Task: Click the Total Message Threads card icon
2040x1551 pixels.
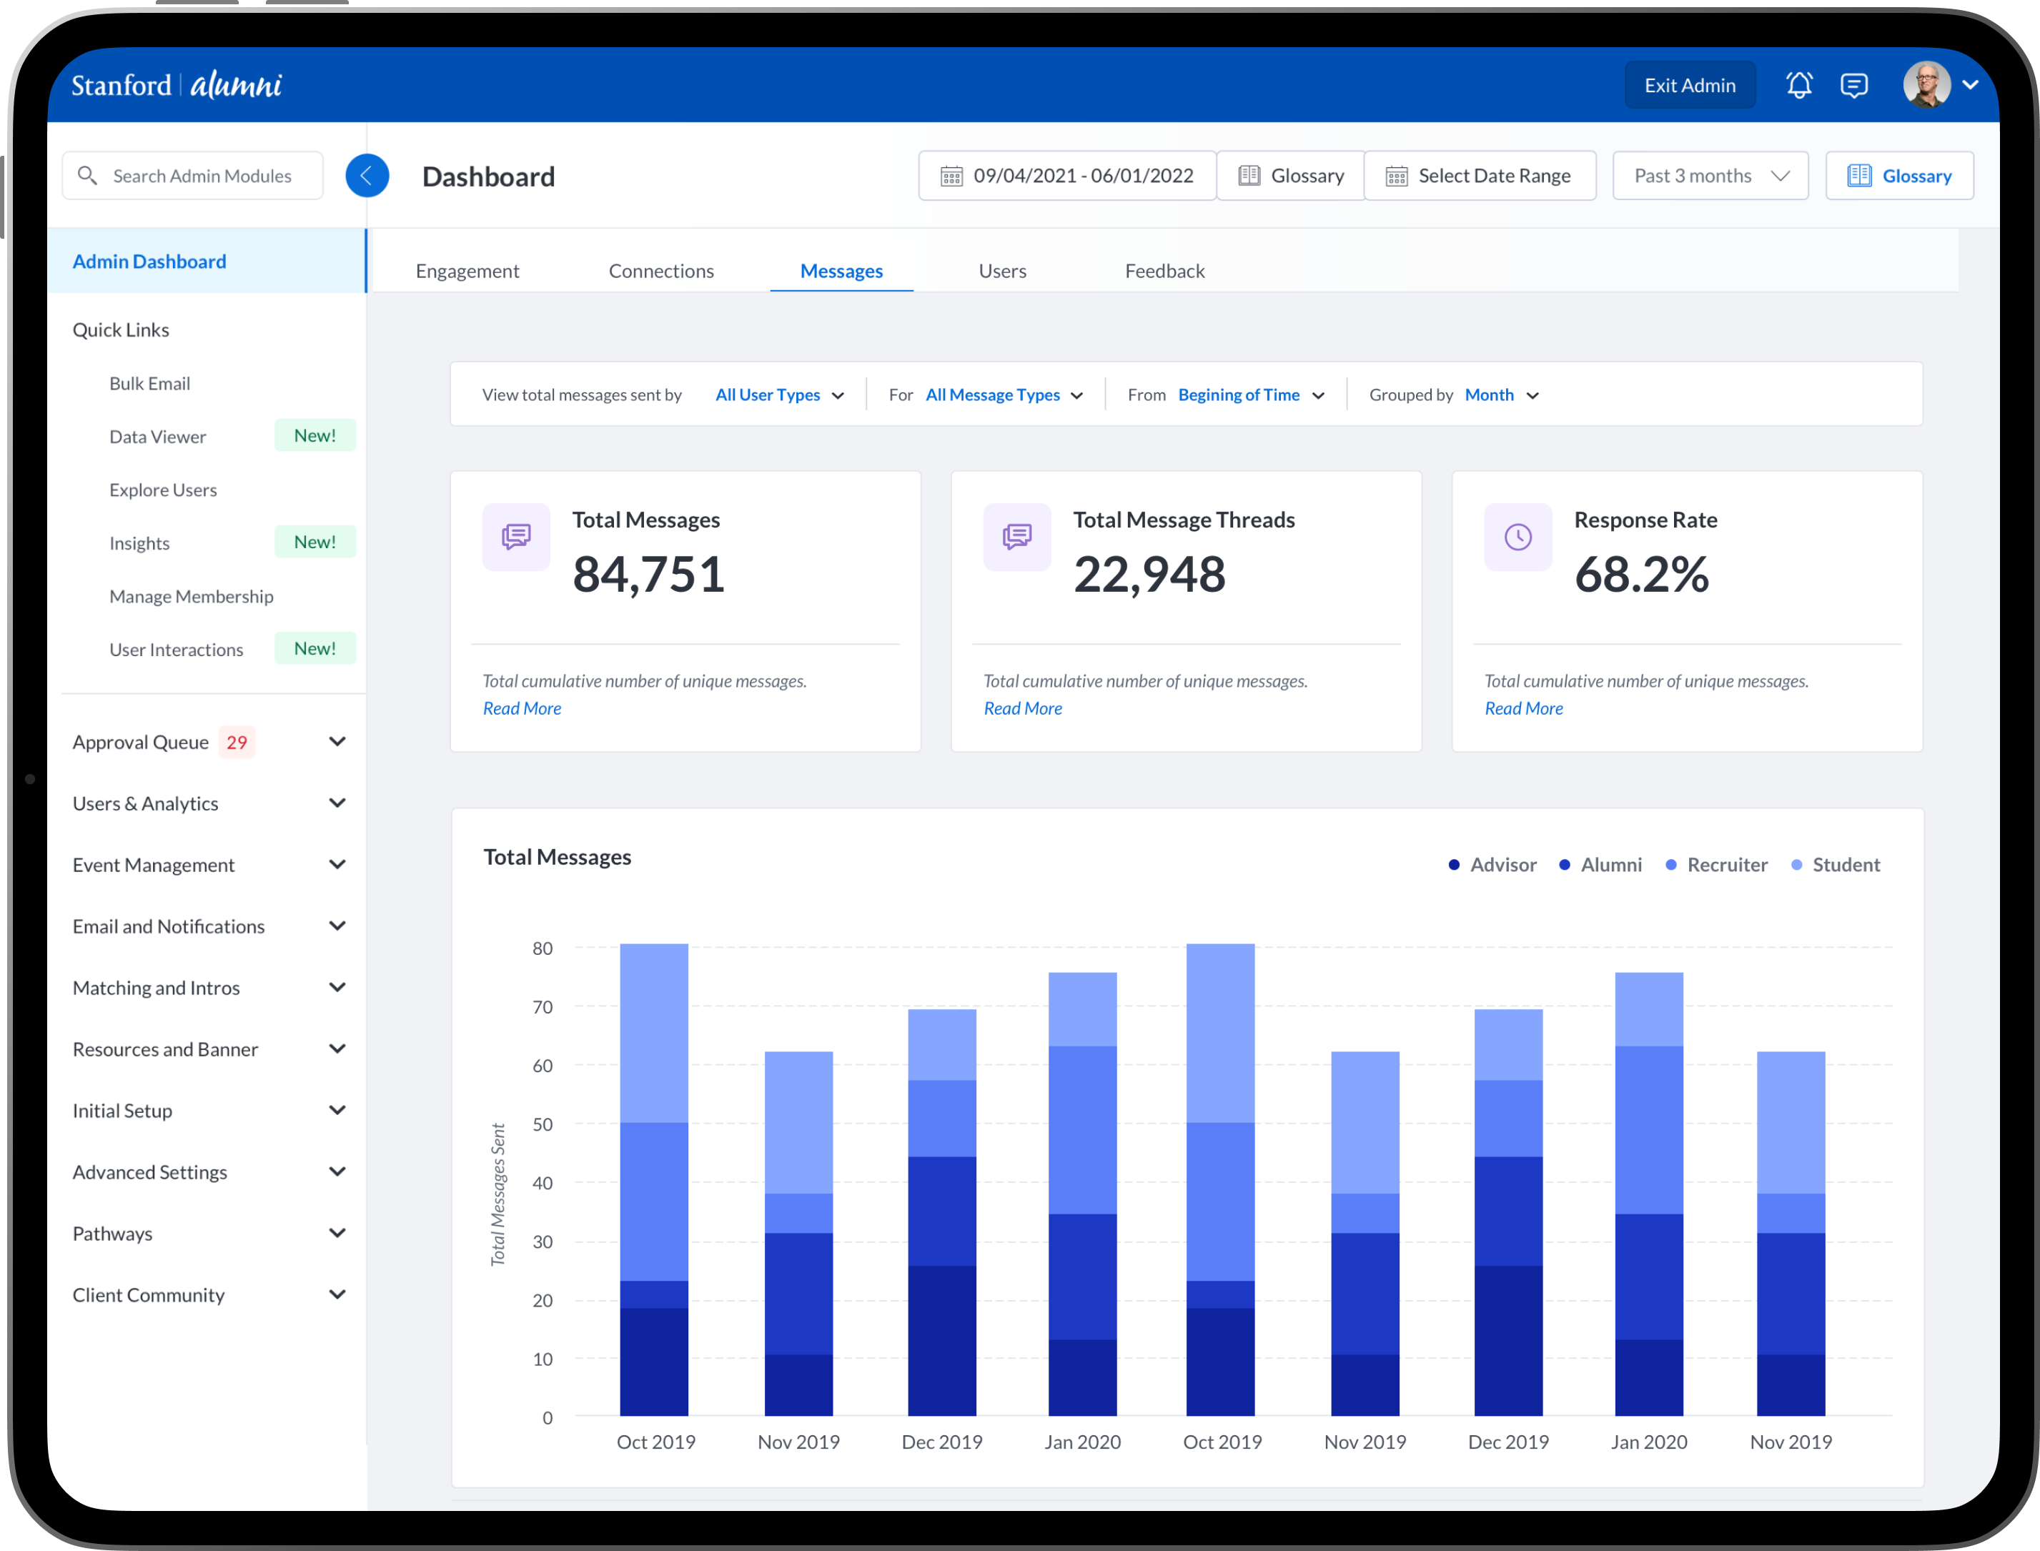Action: click(x=1016, y=536)
